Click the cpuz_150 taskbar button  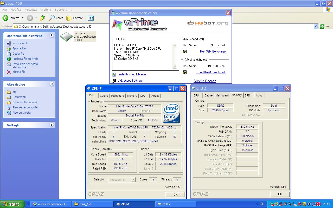[x=92, y=204]
